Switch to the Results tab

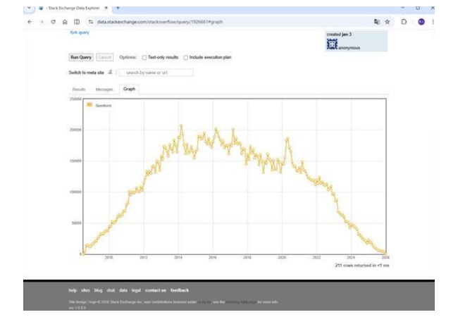79,89
